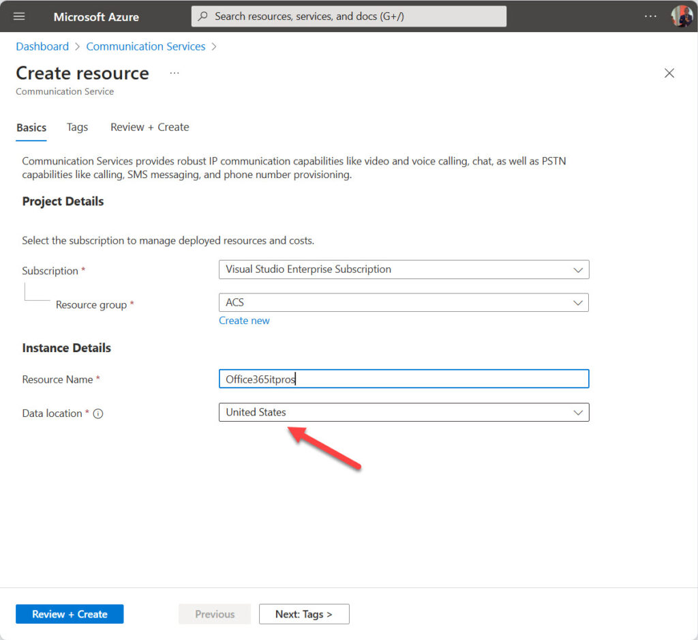Click the Microsoft Azure home title
Viewport: 698px width, 640px height.
(x=96, y=17)
